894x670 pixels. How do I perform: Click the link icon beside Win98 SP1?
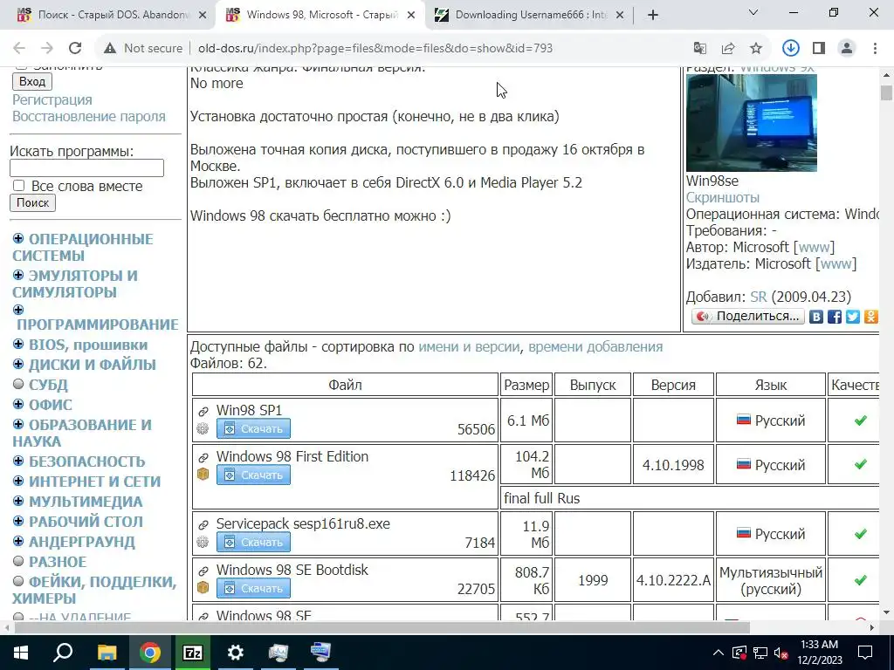pyautogui.click(x=203, y=411)
